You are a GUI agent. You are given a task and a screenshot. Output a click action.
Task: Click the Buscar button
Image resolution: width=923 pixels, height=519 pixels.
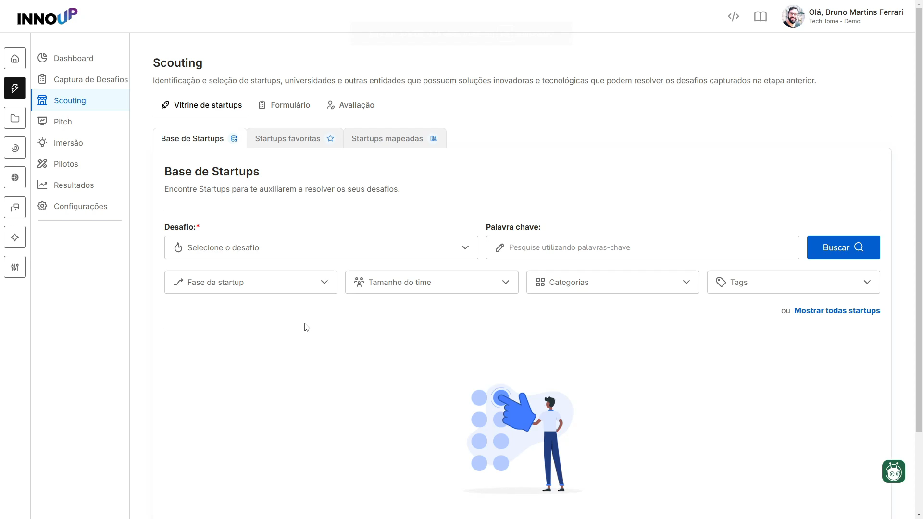coord(843,247)
